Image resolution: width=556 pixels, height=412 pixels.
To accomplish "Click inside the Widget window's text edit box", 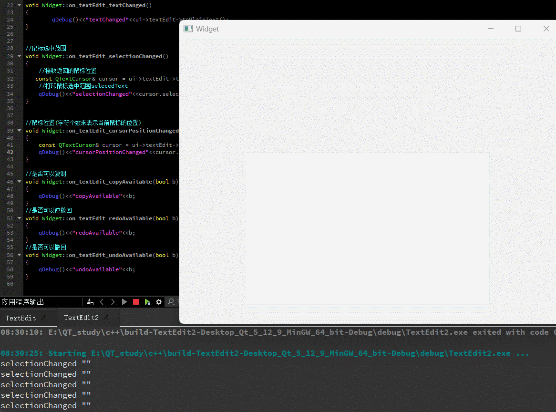I will coord(368,229).
